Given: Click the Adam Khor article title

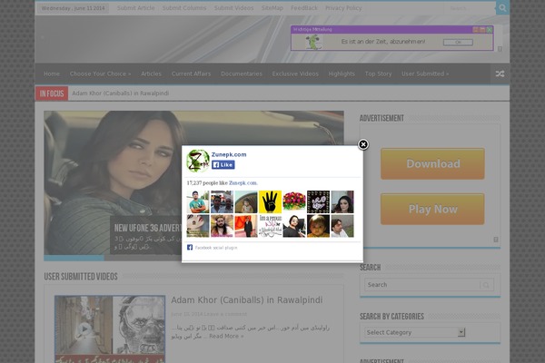Looking at the screenshot, I should 247,299.
